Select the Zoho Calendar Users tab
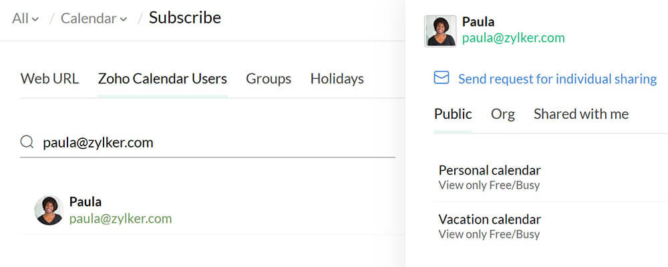The width and height of the screenshot is (668, 267). pyautogui.click(x=162, y=79)
